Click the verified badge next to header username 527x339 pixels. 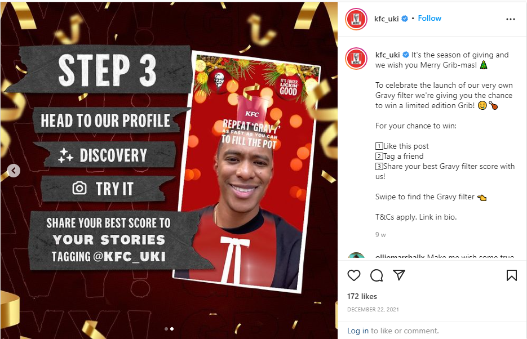click(405, 19)
